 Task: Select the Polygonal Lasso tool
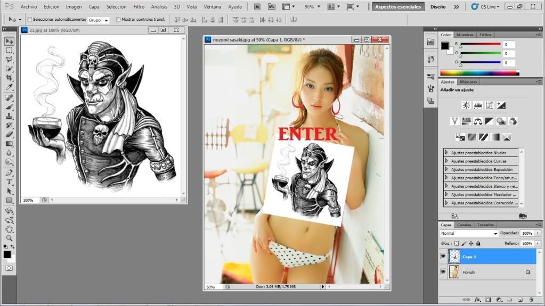[9, 60]
